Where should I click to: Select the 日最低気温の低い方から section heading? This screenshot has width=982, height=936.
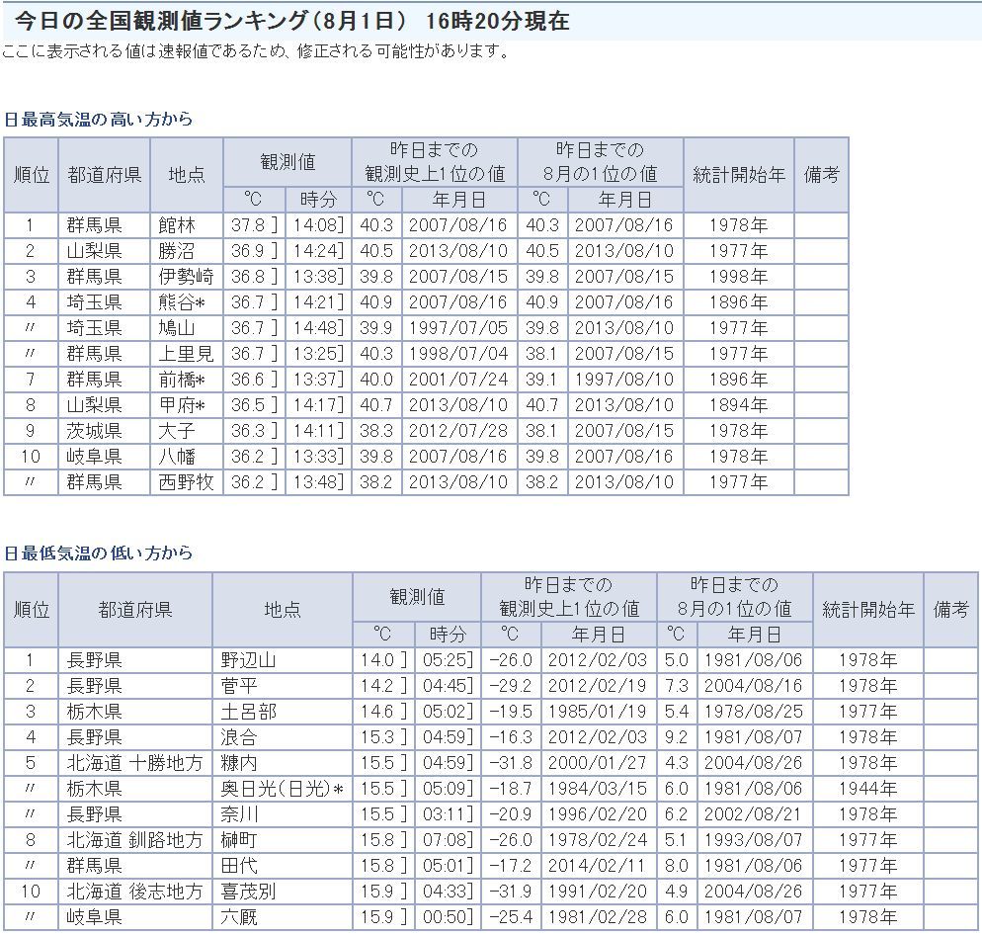pyautogui.click(x=99, y=553)
